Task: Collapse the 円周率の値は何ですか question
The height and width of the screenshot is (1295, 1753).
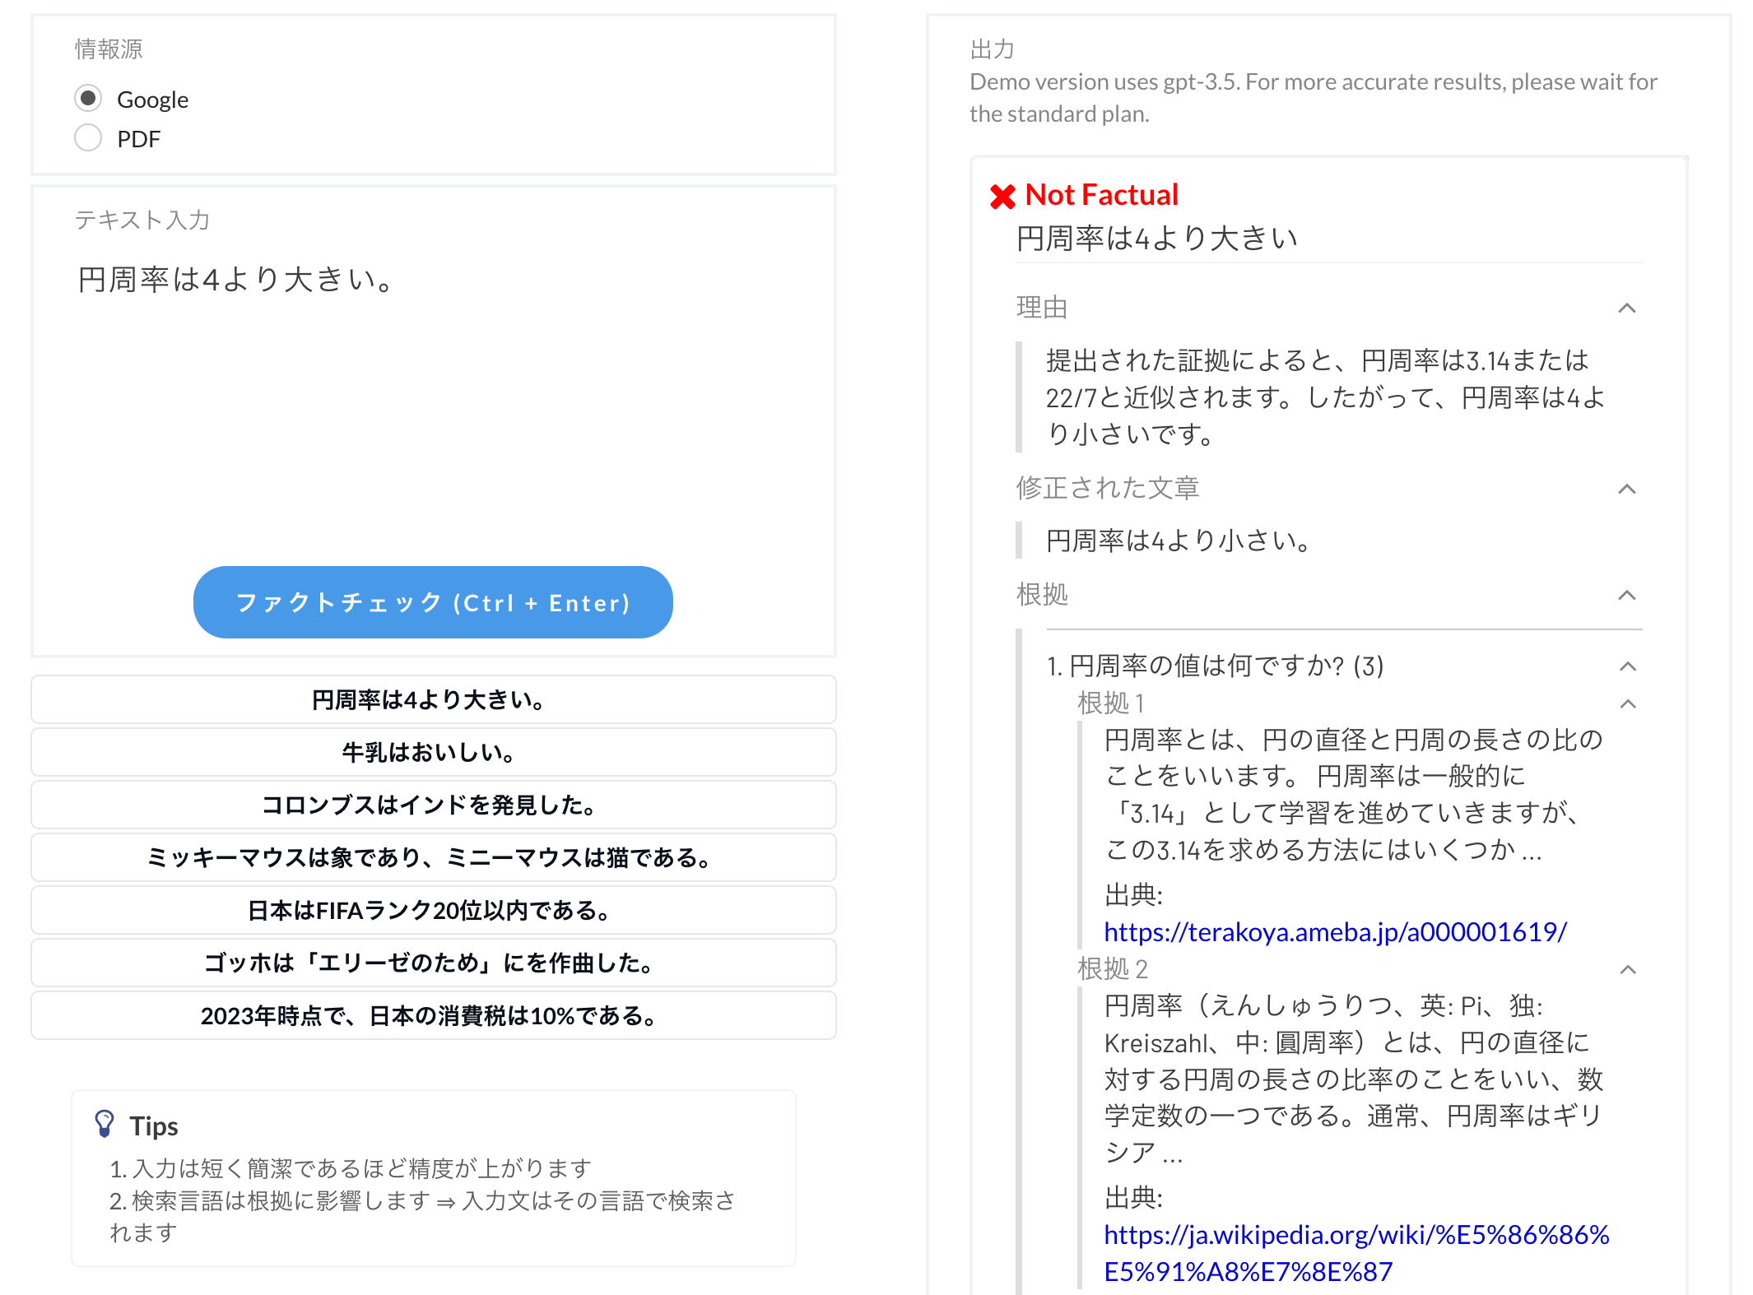Action: (x=1627, y=666)
